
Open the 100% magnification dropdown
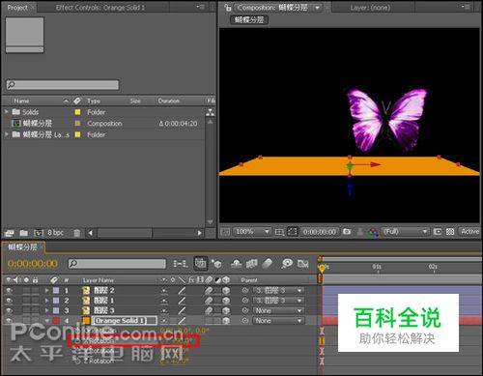[x=252, y=231]
